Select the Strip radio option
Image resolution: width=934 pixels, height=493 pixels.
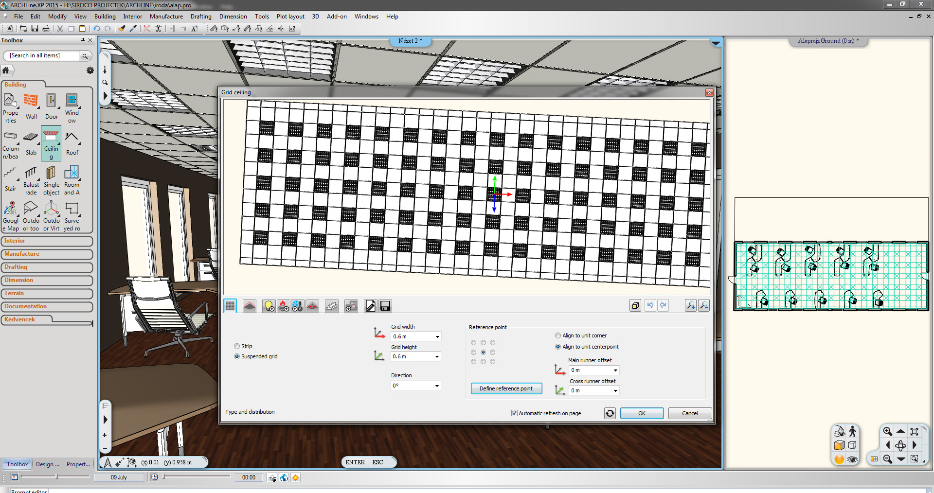pyautogui.click(x=237, y=346)
